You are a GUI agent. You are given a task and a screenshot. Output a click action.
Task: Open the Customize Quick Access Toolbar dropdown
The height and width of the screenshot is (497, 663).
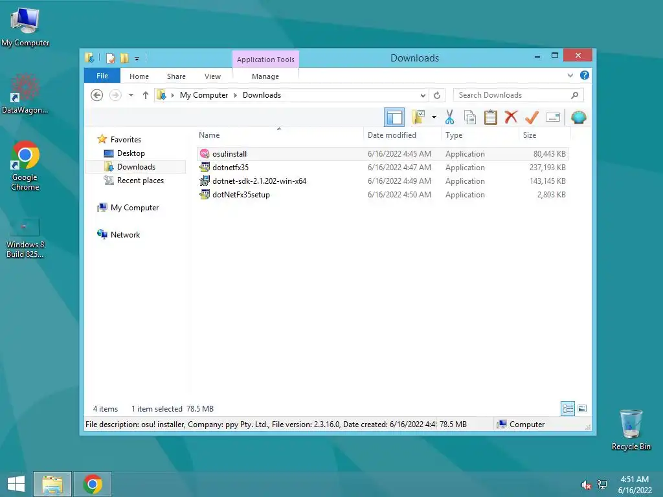click(137, 59)
